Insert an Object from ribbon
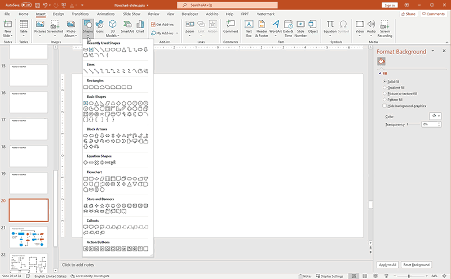Image resolution: width=451 pixels, height=279 pixels. click(313, 26)
